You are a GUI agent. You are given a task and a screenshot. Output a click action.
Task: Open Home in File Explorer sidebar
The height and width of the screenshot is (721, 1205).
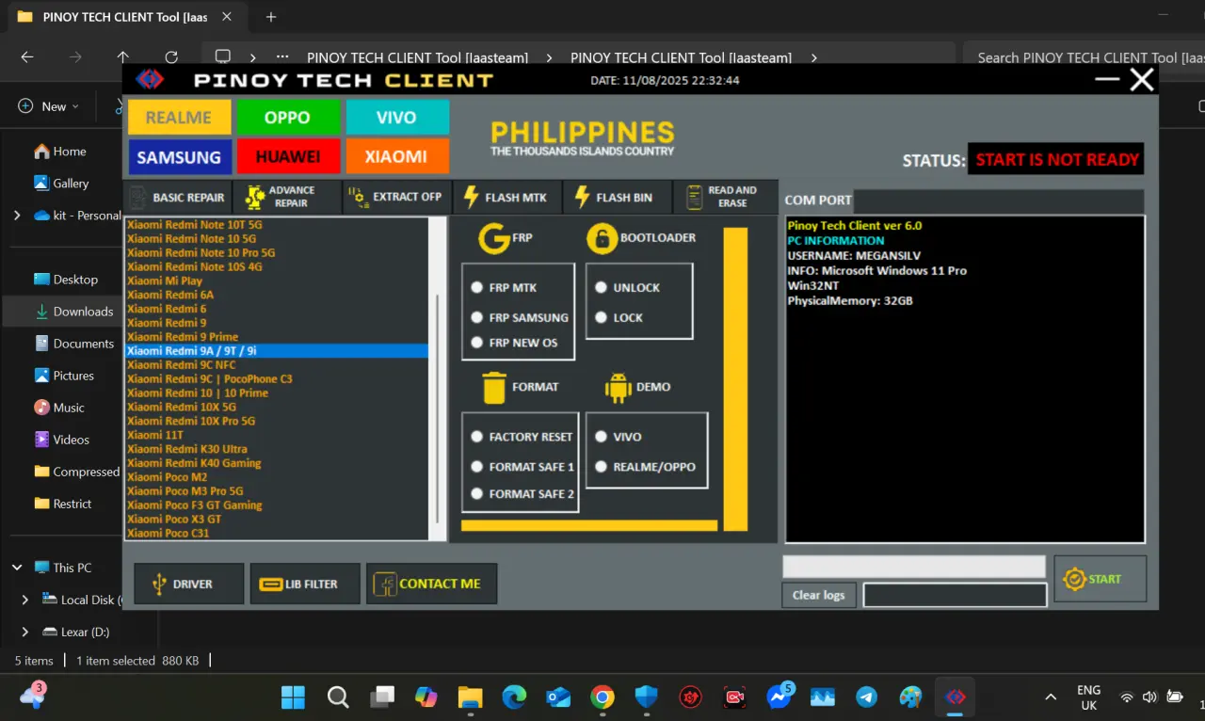pyautogui.click(x=60, y=152)
